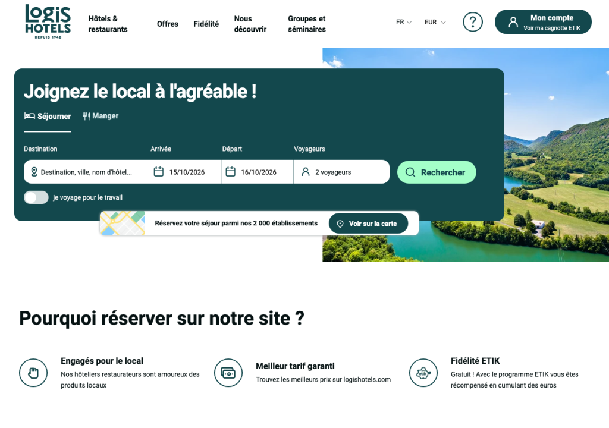Click the user profile icon in Mon compte
The height and width of the screenshot is (428, 609).
tap(513, 22)
